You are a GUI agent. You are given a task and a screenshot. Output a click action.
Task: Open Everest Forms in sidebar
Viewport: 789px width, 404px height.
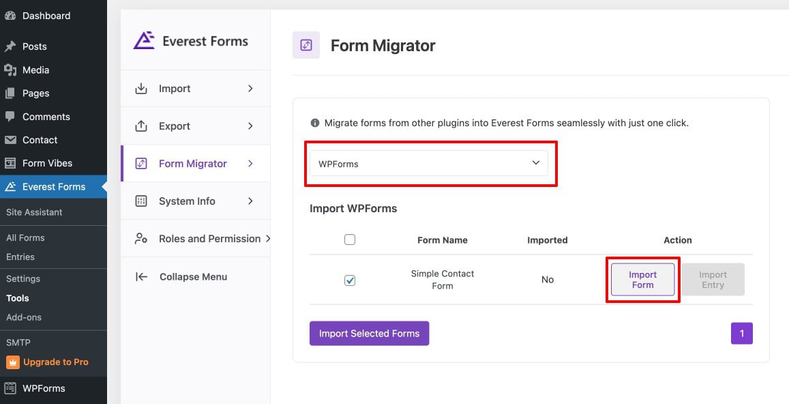[x=53, y=186]
